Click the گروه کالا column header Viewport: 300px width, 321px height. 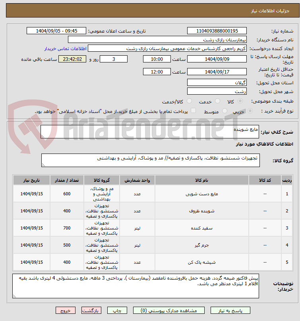(x=102, y=180)
